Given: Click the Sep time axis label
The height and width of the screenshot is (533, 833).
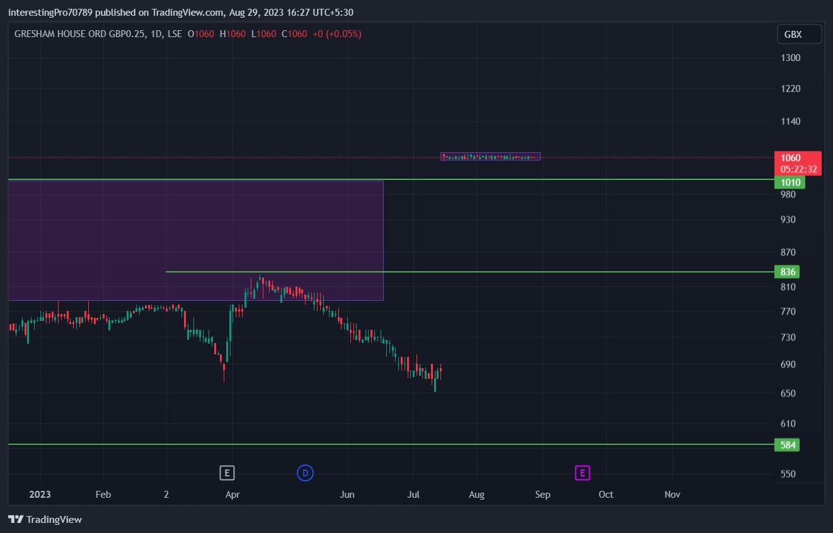Looking at the screenshot, I should [543, 495].
